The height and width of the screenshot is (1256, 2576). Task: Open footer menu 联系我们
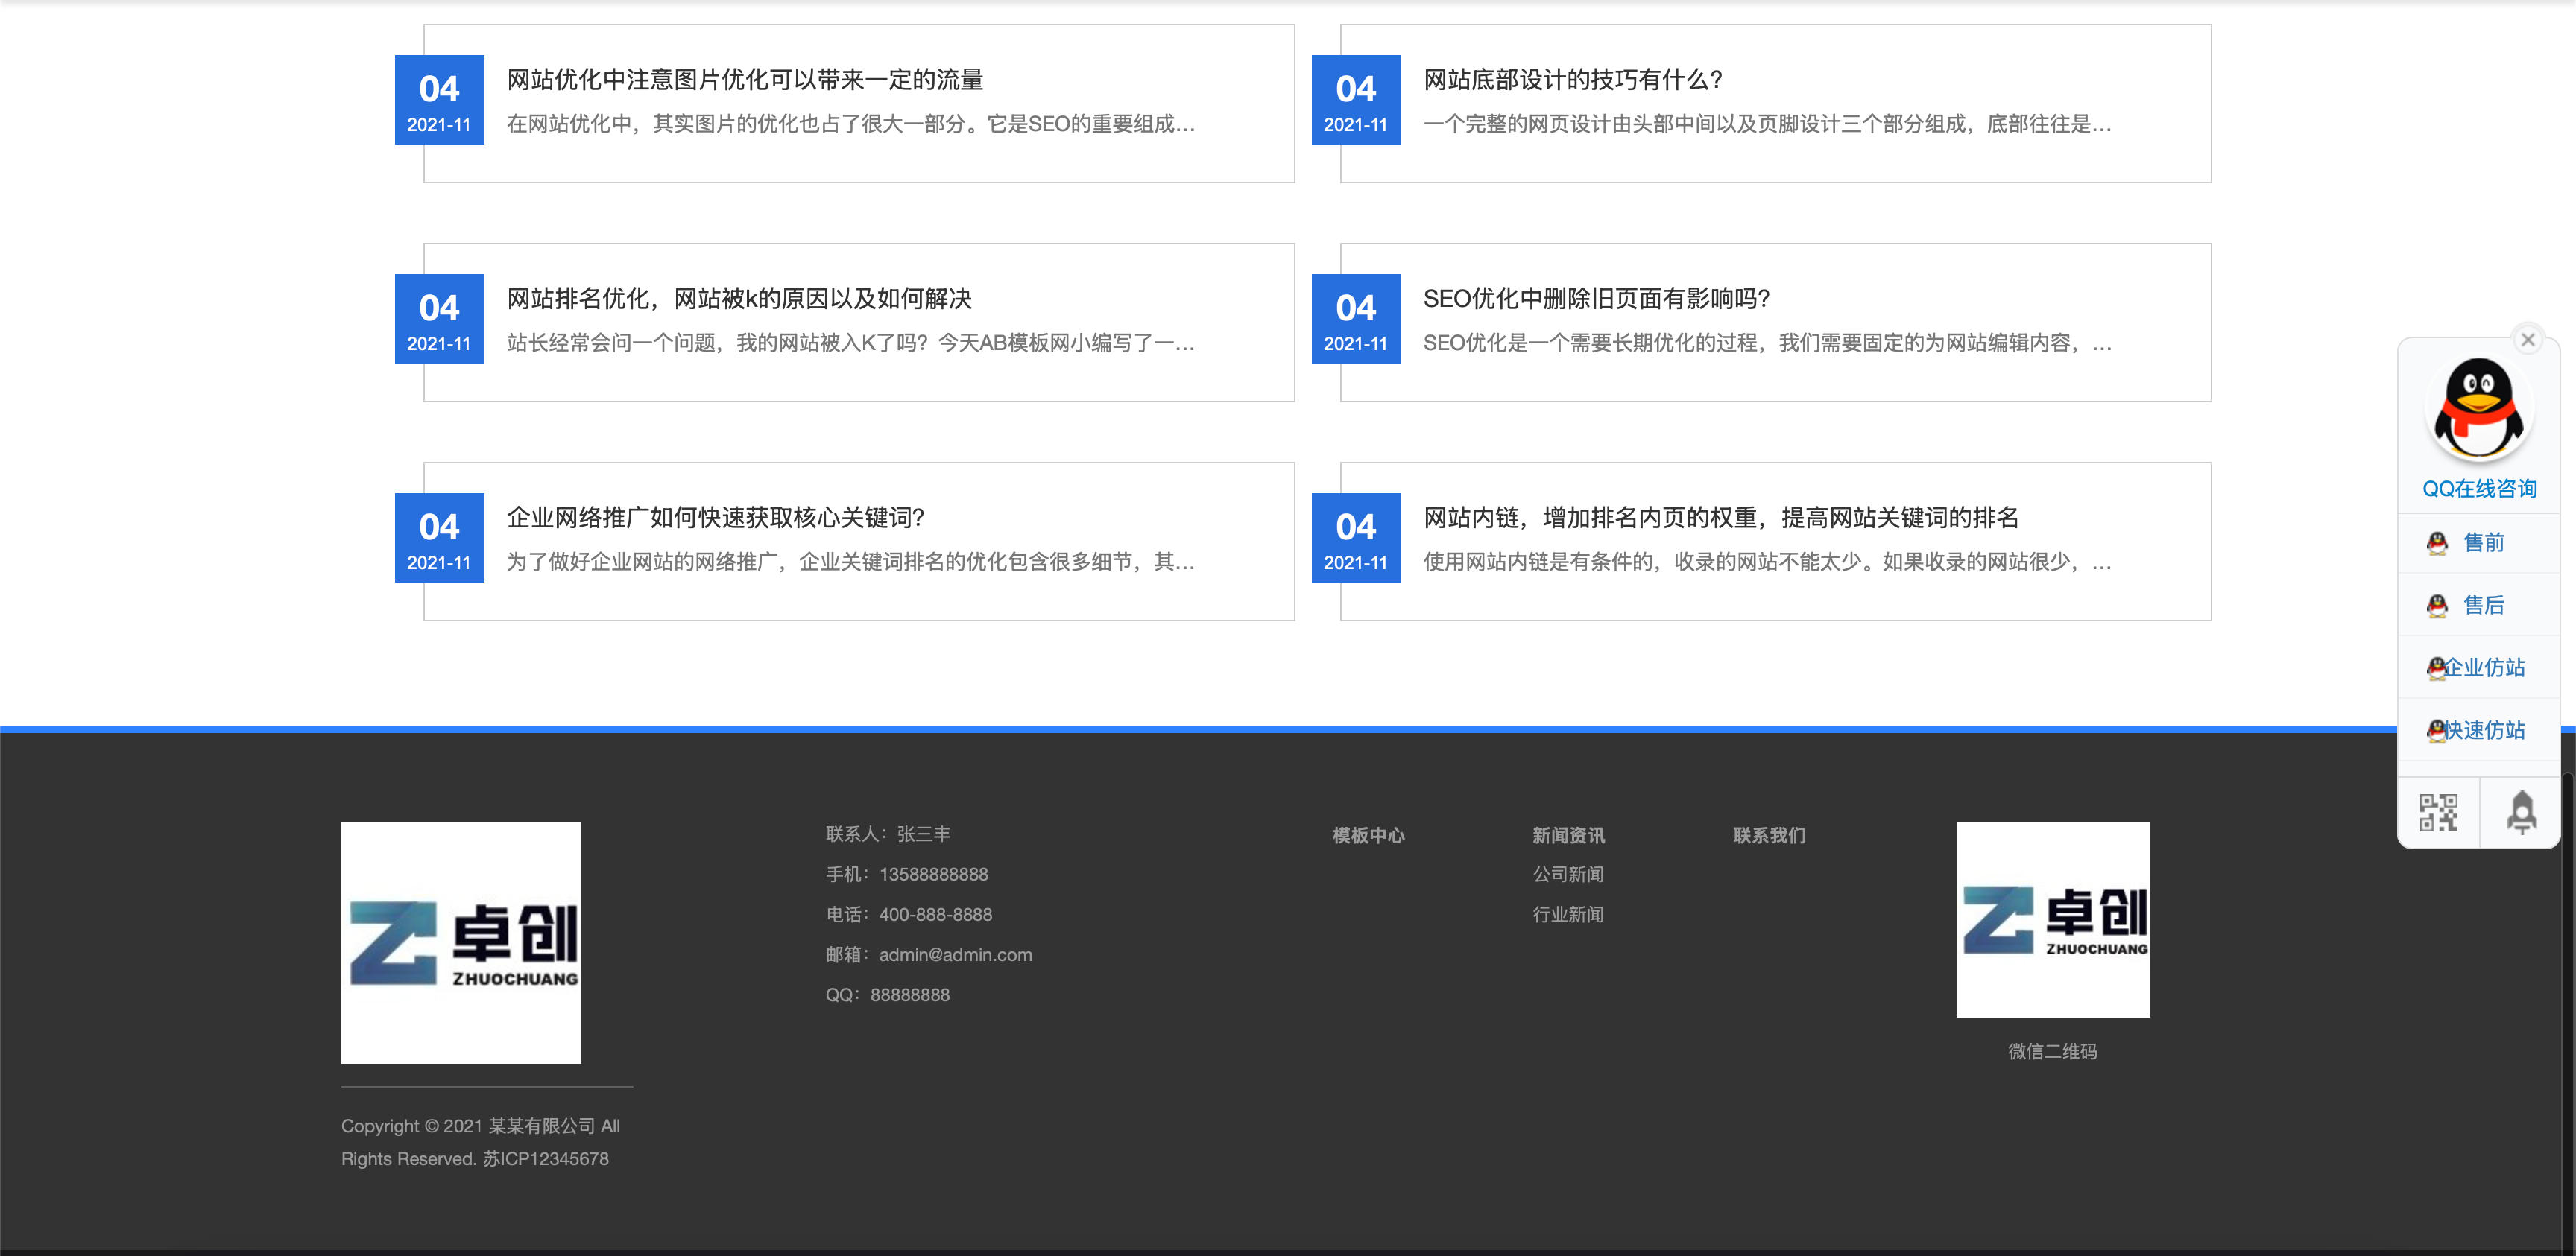(1769, 835)
